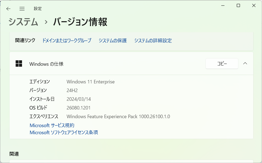The width and height of the screenshot is (262, 163).
Task: Click the 関連 section heading
Action: click(x=14, y=154)
